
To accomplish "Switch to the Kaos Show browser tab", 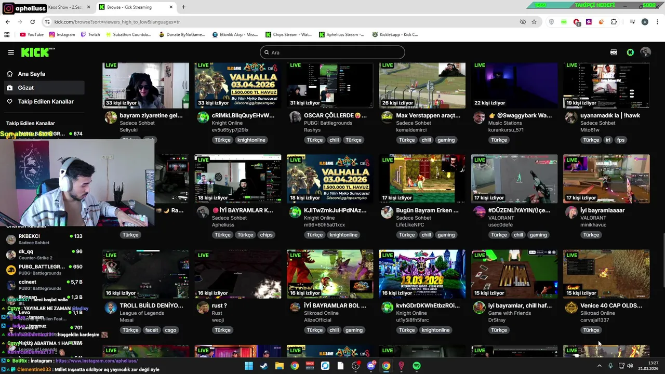I will click(70, 7).
